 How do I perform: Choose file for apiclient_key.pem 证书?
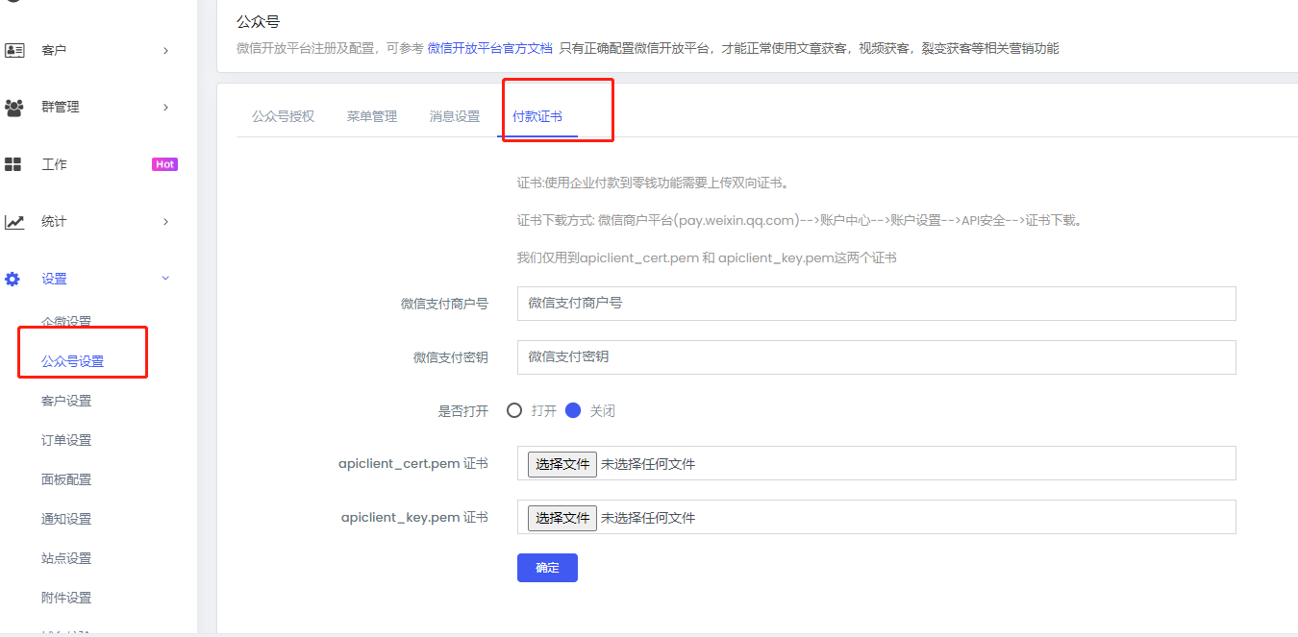click(x=562, y=518)
